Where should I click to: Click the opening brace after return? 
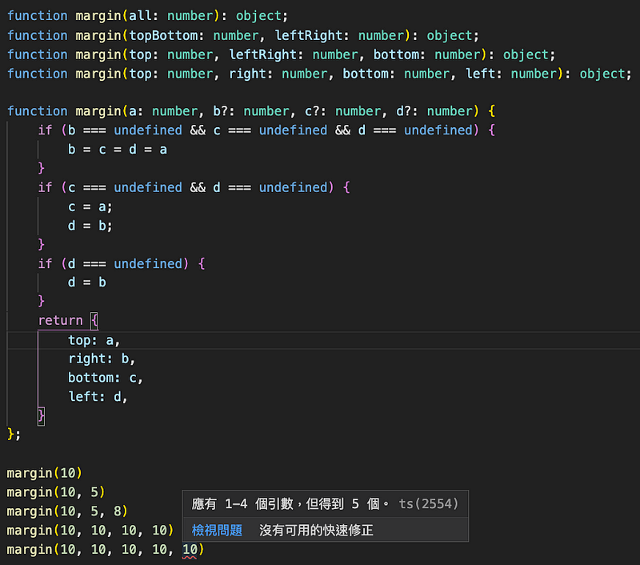click(x=94, y=320)
